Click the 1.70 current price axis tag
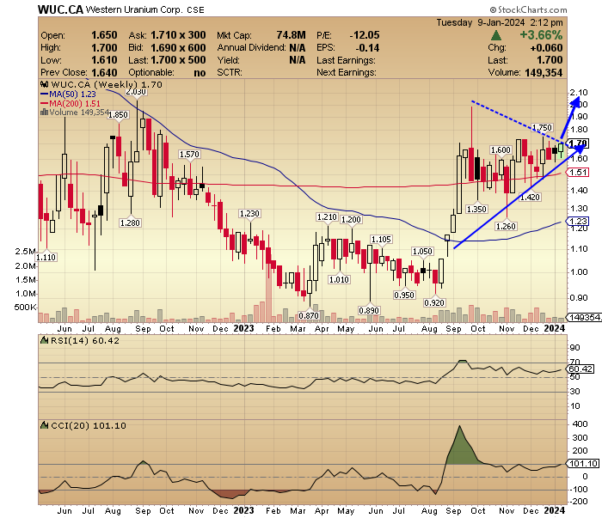Viewport: 602px width, 518px height. click(x=578, y=143)
